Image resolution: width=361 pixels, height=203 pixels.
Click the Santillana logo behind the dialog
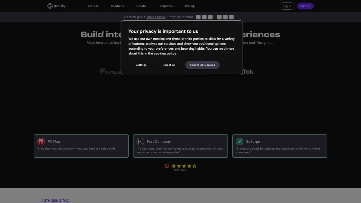pos(110,71)
